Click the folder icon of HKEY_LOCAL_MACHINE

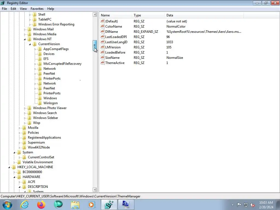pos(14,167)
